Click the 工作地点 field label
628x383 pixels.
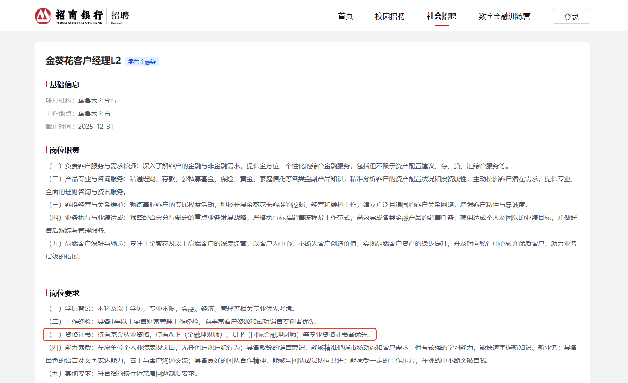pos(60,114)
